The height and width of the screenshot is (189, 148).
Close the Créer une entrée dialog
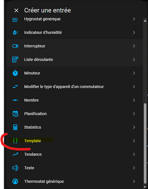(x=16, y=11)
